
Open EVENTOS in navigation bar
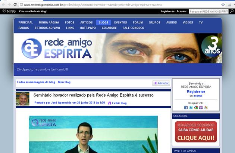[120, 22]
